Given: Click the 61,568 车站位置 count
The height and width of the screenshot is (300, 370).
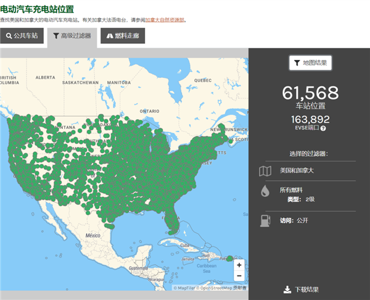Looking at the screenshot, I should pyautogui.click(x=311, y=98).
